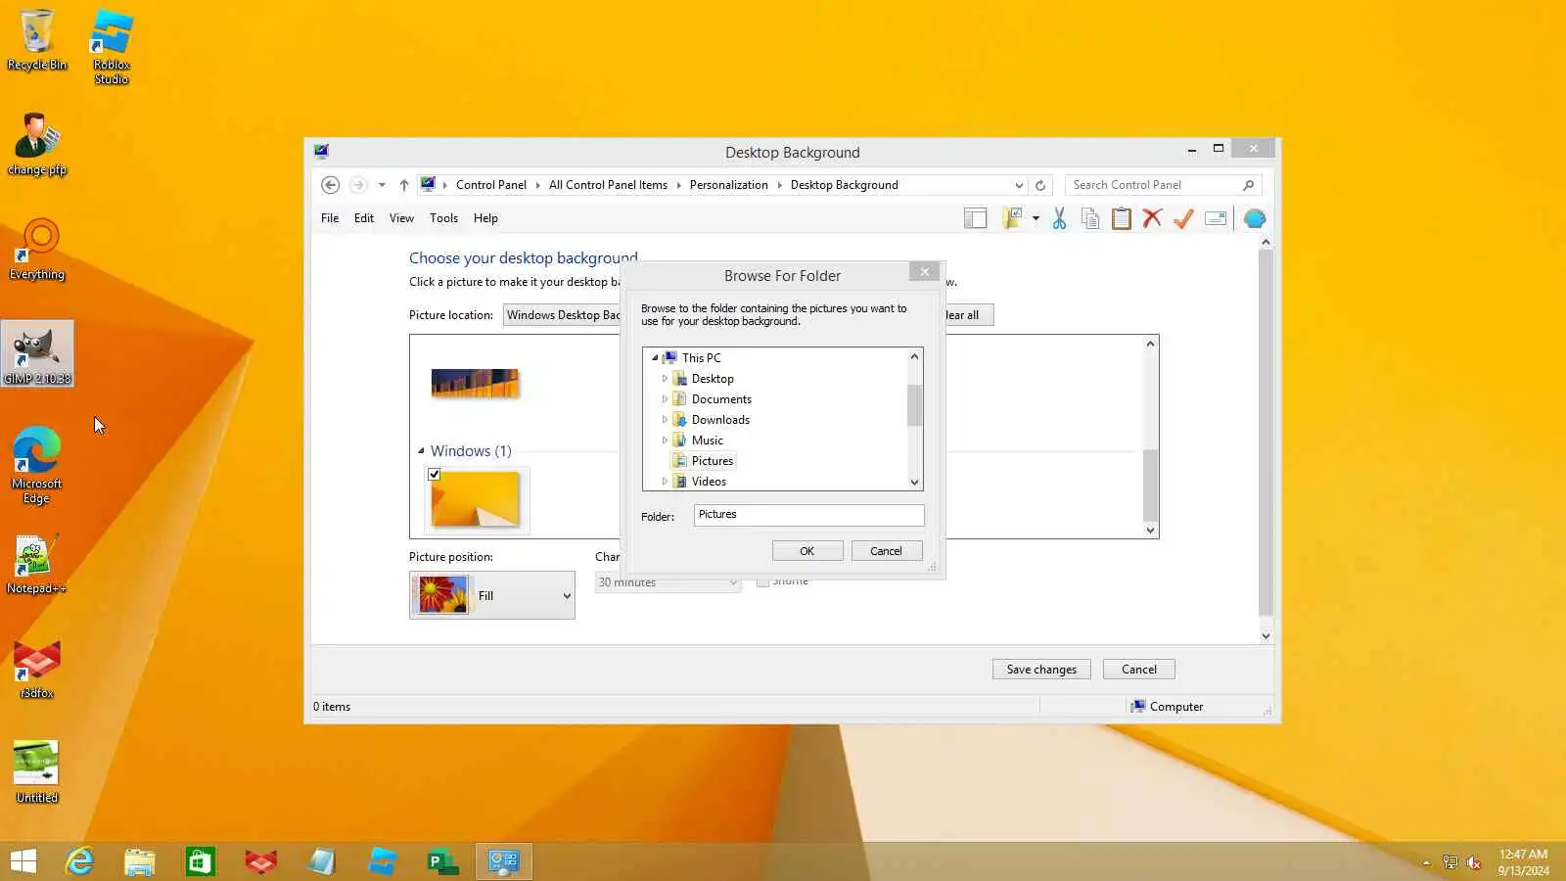Click the Properties card icon in toolbar
The height and width of the screenshot is (881, 1566).
[1216, 218]
